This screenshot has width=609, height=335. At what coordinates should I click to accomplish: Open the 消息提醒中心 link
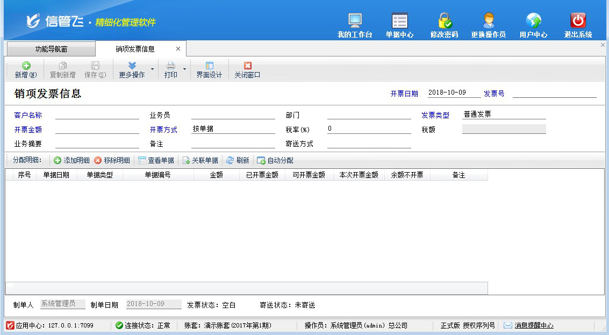[x=533, y=325]
